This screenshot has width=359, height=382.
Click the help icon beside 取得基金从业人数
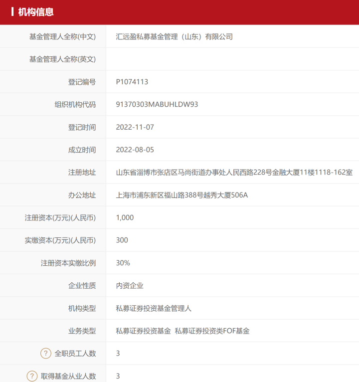(32, 376)
